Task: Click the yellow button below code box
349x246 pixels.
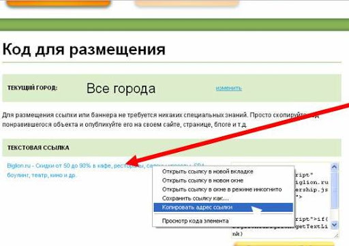Action: point(284,244)
